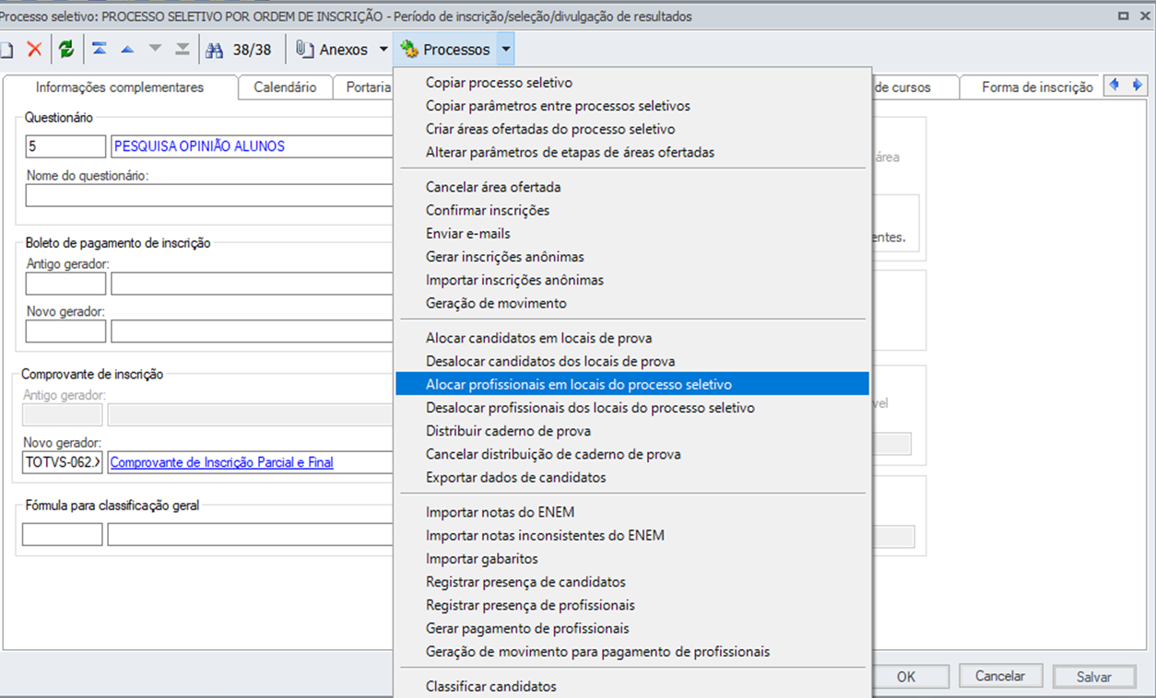Open Comprovante de Inscrição Parcial e Final link
Image resolution: width=1156 pixels, height=698 pixels.
(221, 462)
